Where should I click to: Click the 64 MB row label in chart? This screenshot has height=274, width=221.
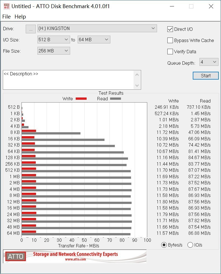coord(13,233)
